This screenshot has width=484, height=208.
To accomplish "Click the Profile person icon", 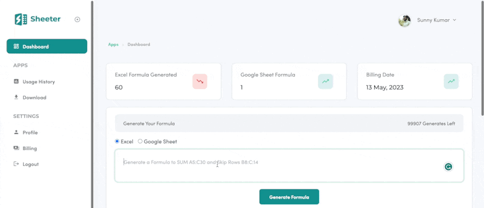I will point(16,132).
